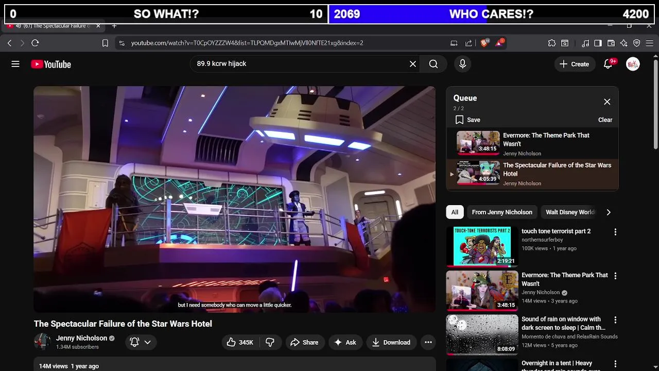Open Evermore title in recommendations
Screen dimensions: 659x371
coord(565,279)
